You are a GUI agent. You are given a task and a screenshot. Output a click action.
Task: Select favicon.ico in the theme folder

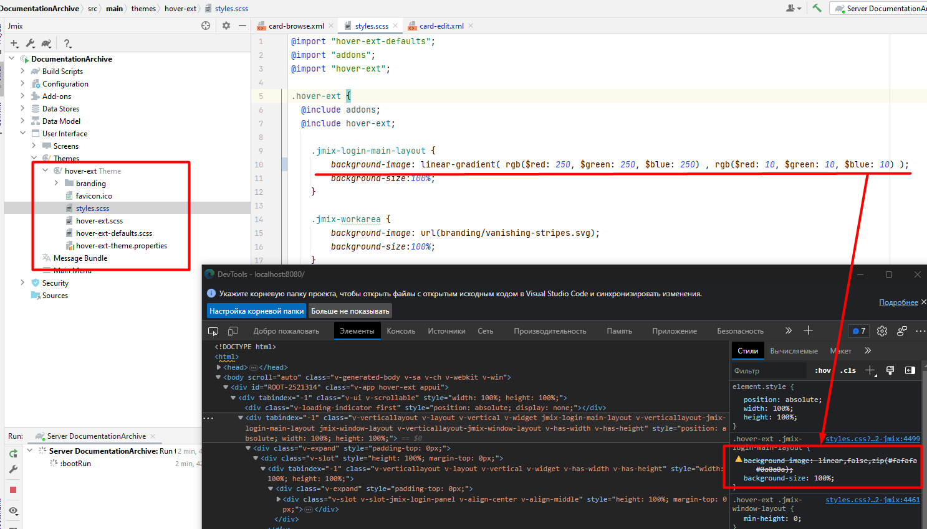point(94,195)
